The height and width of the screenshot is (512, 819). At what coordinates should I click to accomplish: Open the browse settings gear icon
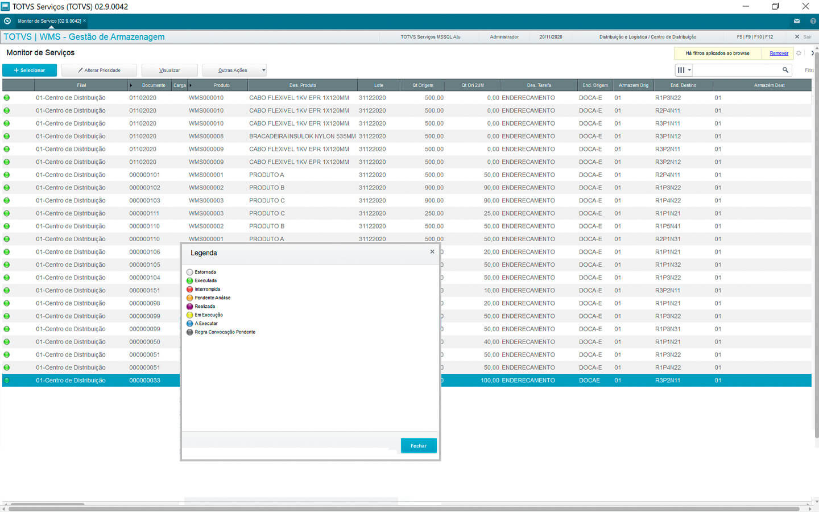pos(799,53)
